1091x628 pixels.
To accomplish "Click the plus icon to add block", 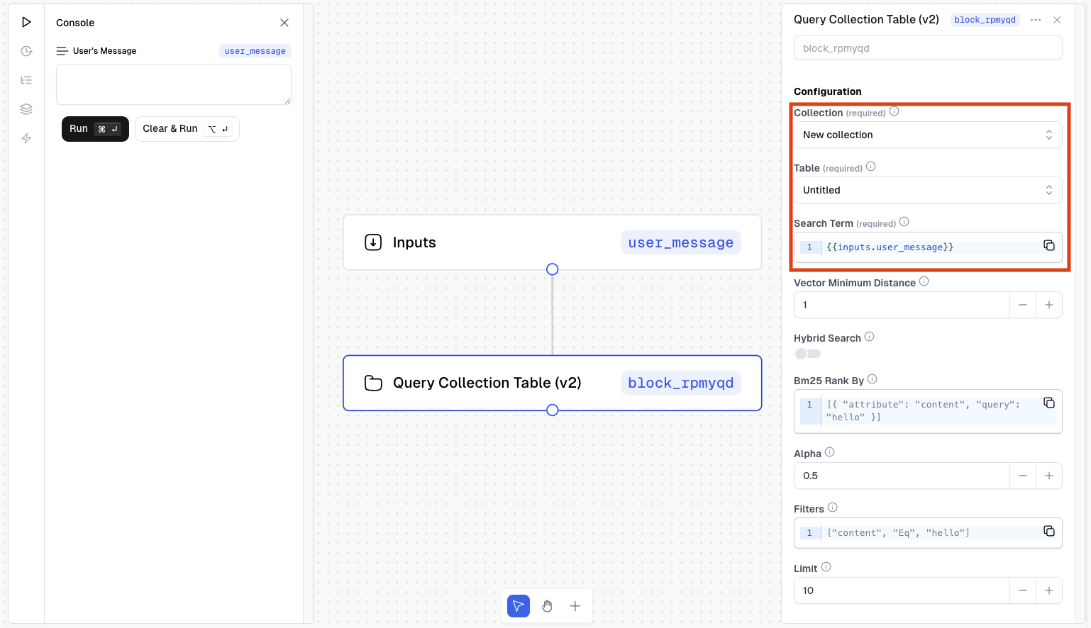I will point(575,606).
